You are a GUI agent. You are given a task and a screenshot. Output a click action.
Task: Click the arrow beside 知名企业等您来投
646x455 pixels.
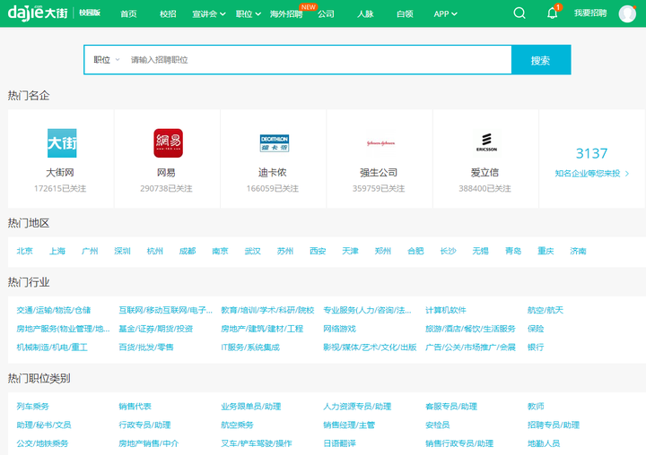[627, 174]
